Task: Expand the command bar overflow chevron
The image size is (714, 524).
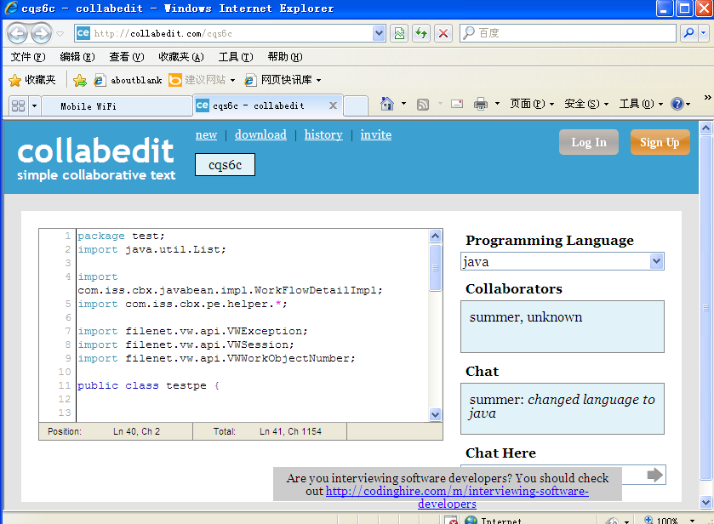Action: (707, 98)
